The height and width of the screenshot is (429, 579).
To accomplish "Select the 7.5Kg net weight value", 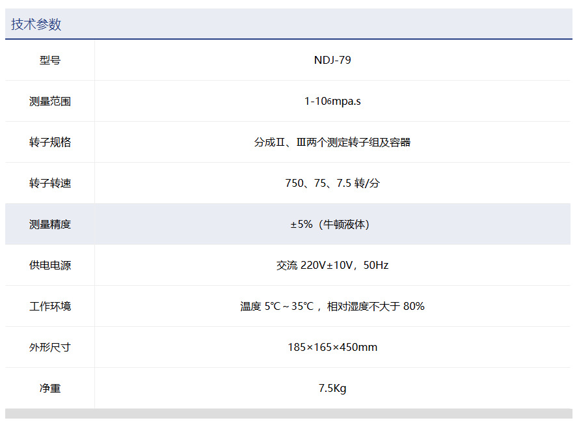I will coord(332,389).
